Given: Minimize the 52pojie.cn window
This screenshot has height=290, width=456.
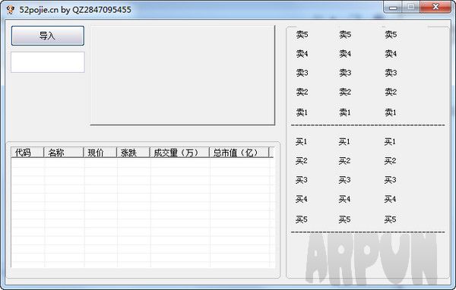Looking at the screenshot, I should 393,7.
